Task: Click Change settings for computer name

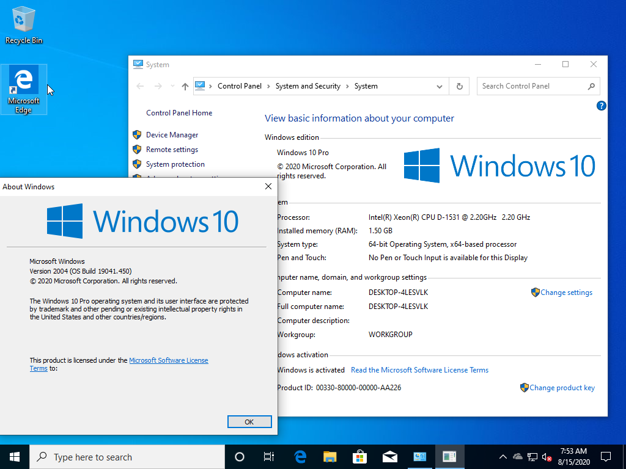Action: 566,293
